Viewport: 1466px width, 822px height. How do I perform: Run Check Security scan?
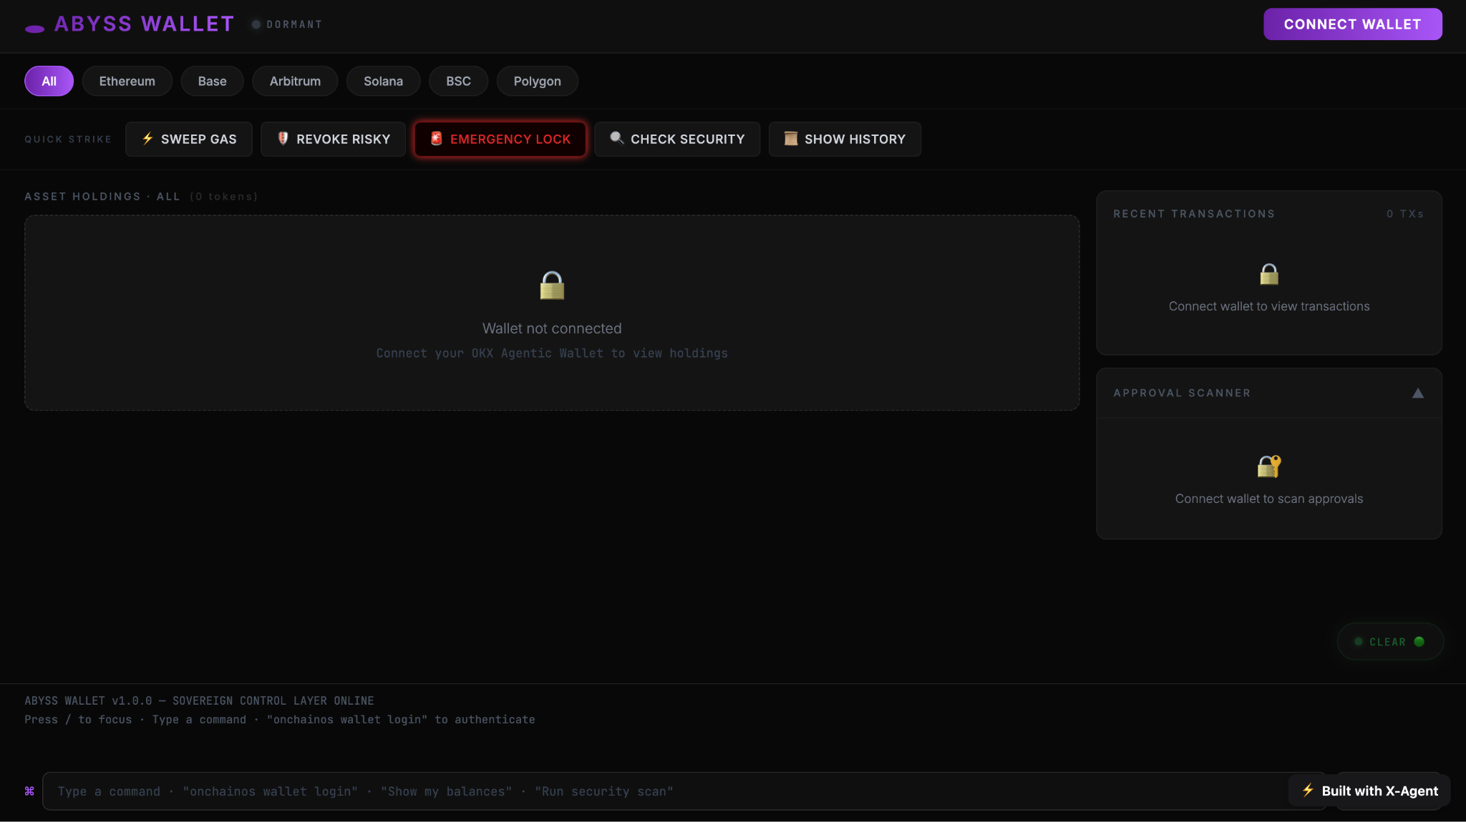pyautogui.click(x=677, y=139)
